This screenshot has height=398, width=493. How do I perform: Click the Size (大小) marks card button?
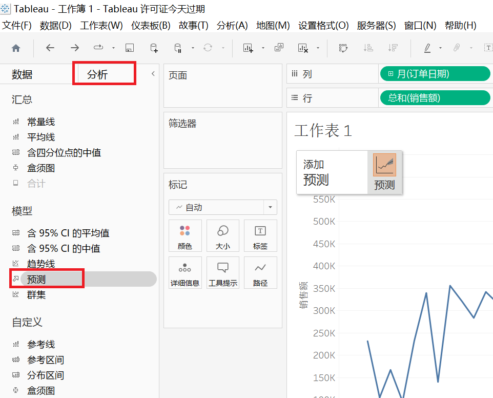pyautogui.click(x=222, y=236)
